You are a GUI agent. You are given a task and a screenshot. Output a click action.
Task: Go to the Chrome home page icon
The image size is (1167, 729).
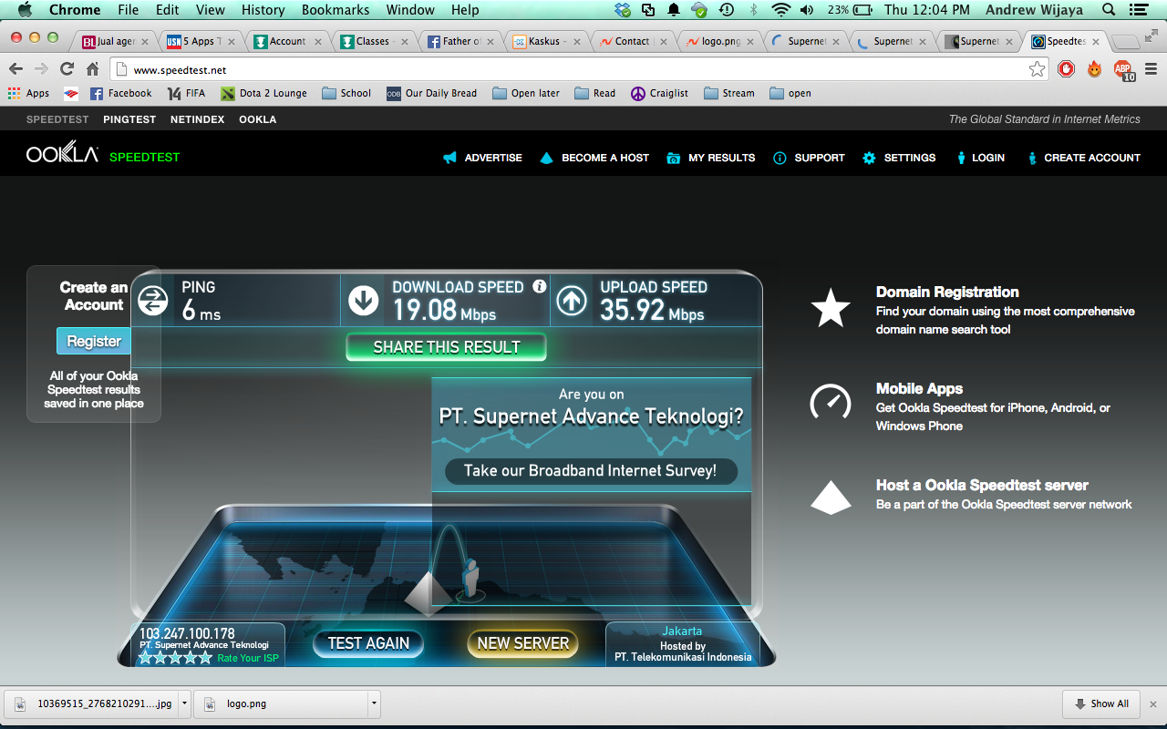(x=92, y=69)
